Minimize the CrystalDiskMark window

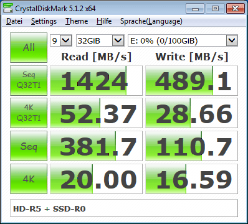[x=195, y=9]
